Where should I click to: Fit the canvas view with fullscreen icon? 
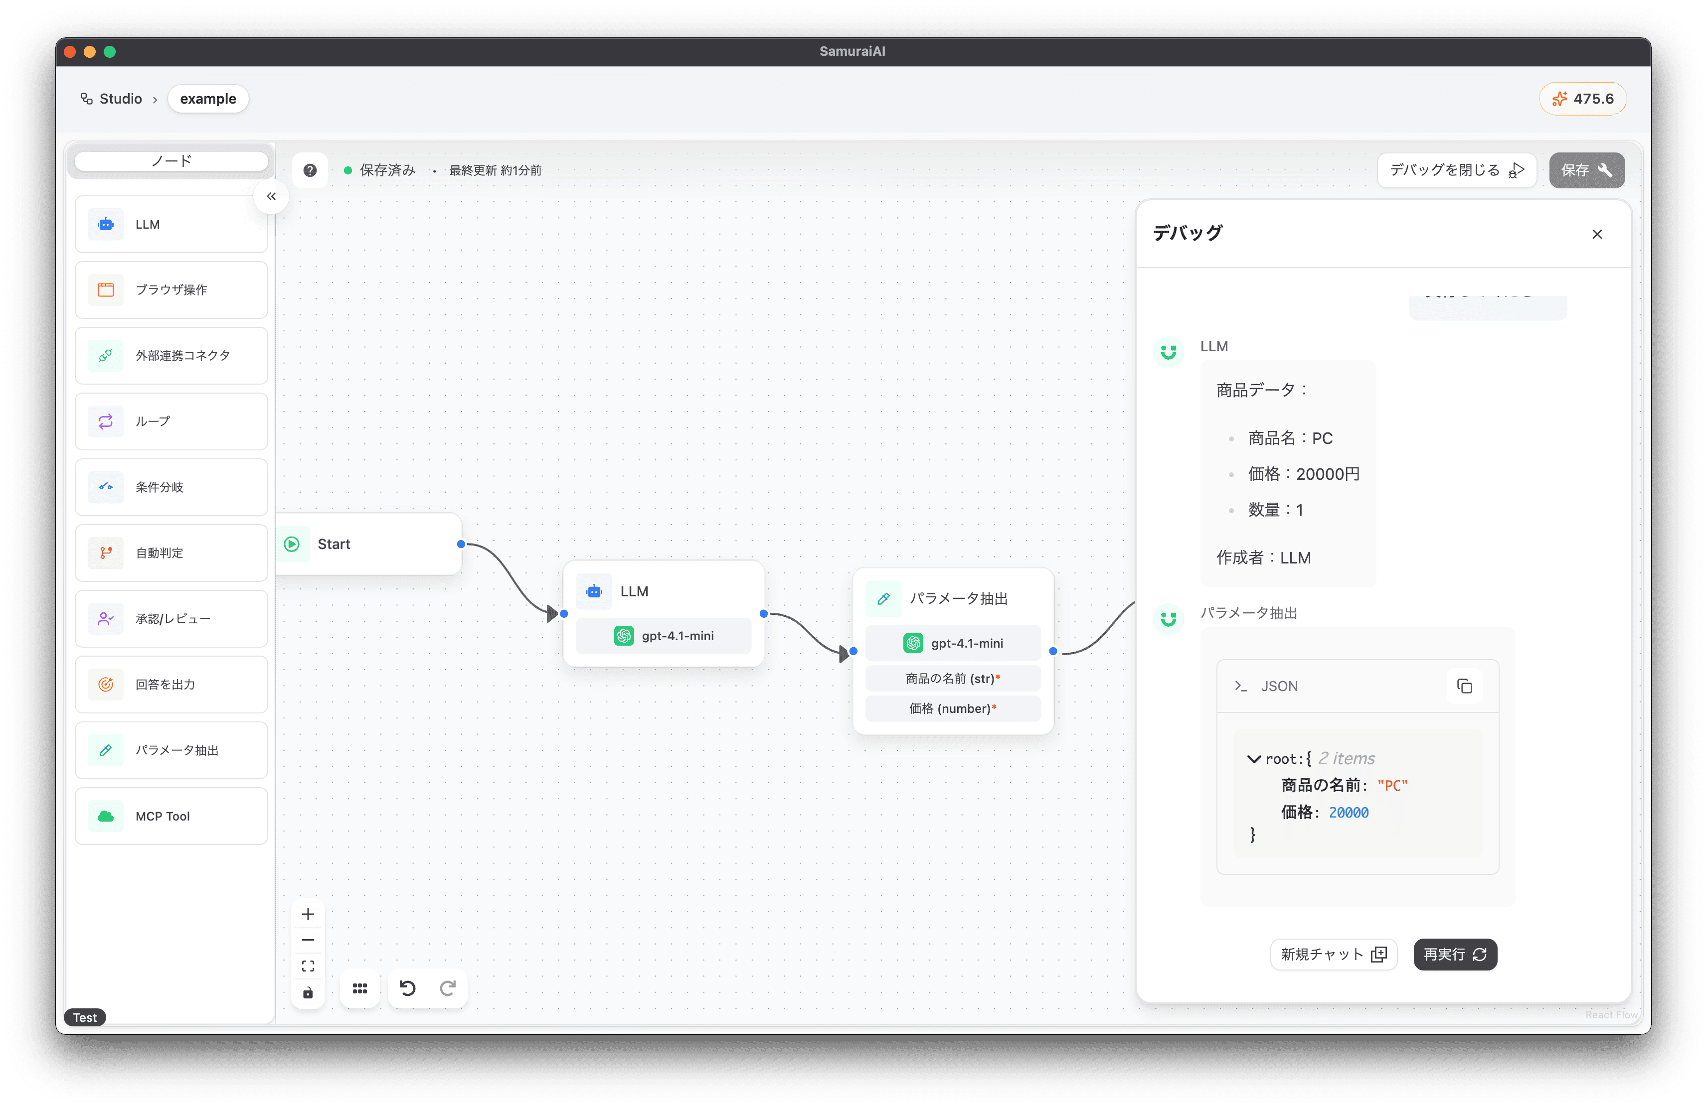coord(308,966)
